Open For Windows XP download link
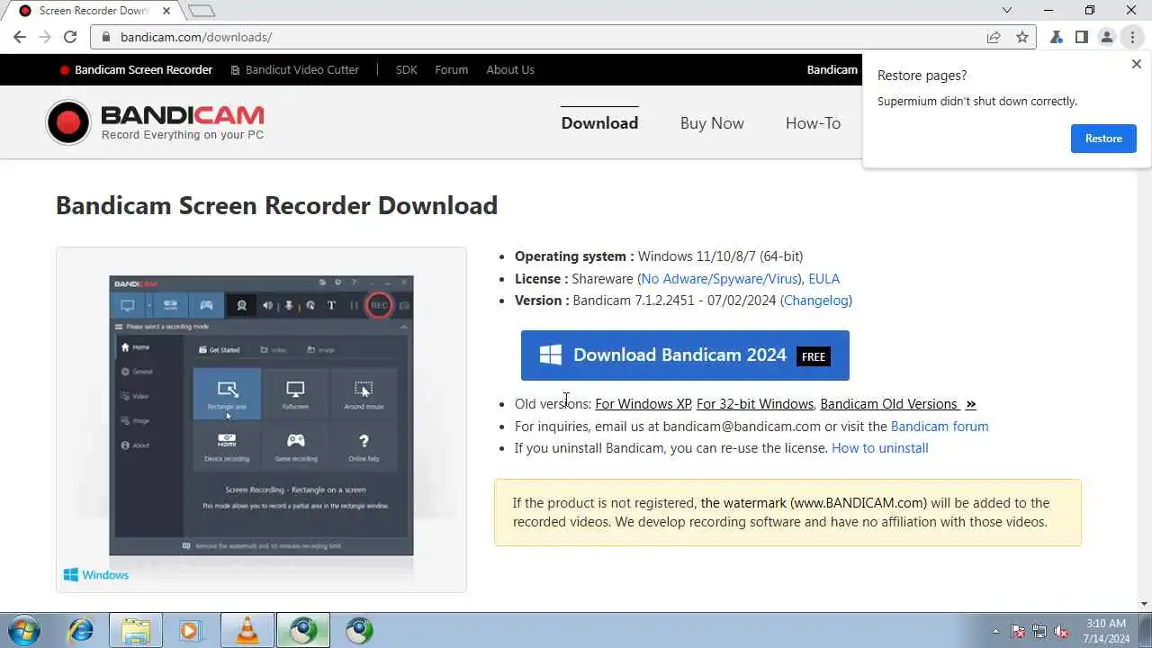This screenshot has height=648, width=1152. 643,404
